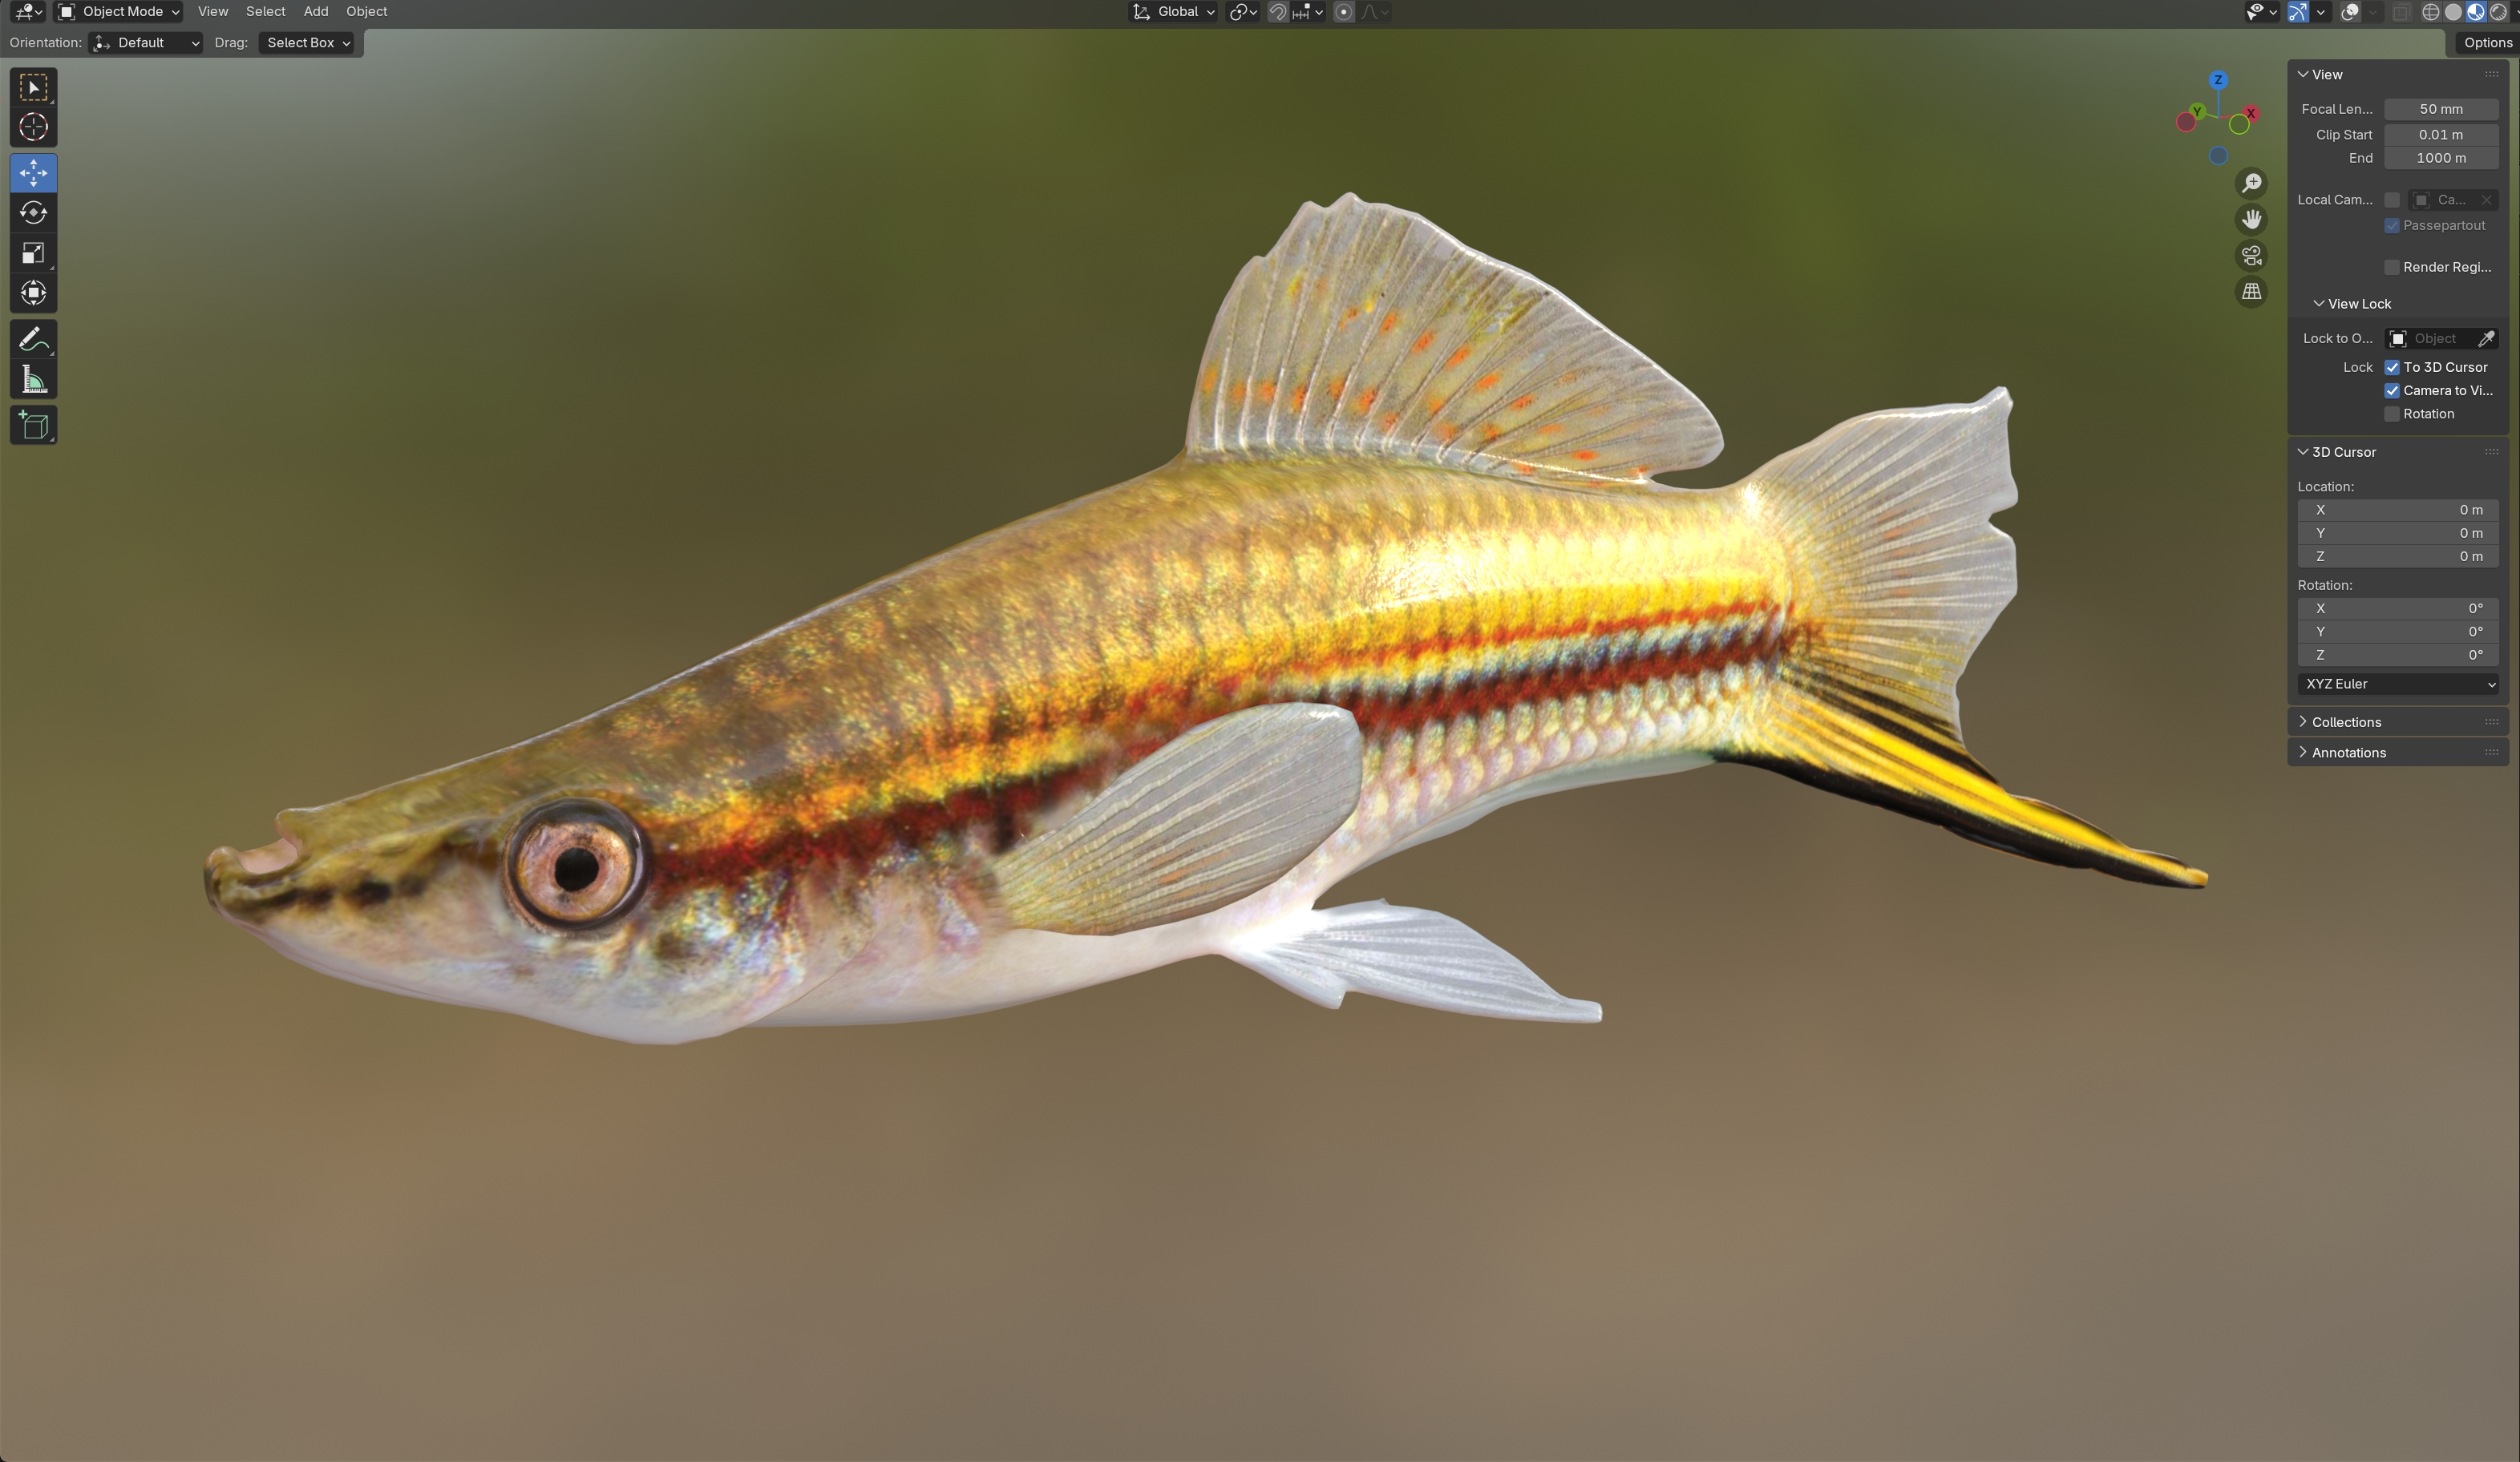Open the Add menu
This screenshot has width=2520, height=1462.
pyautogui.click(x=316, y=12)
